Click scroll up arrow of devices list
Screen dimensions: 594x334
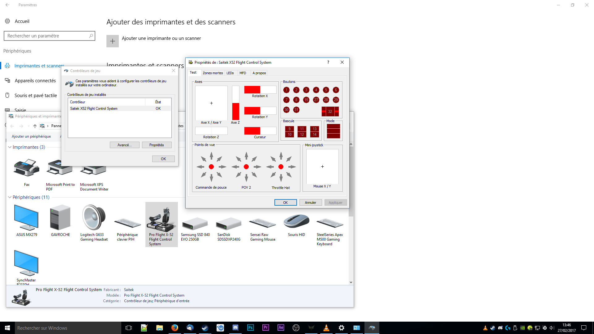[x=351, y=144]
